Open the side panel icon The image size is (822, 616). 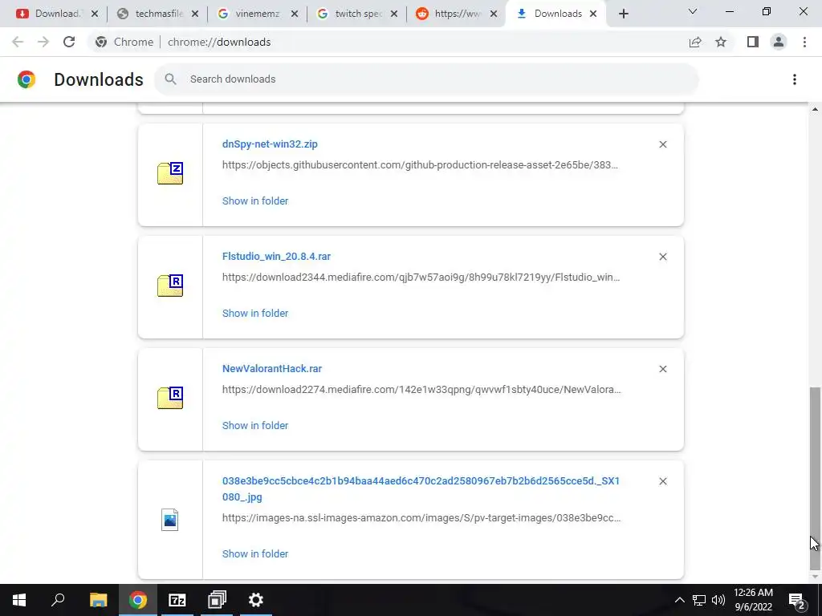(753, 42)
